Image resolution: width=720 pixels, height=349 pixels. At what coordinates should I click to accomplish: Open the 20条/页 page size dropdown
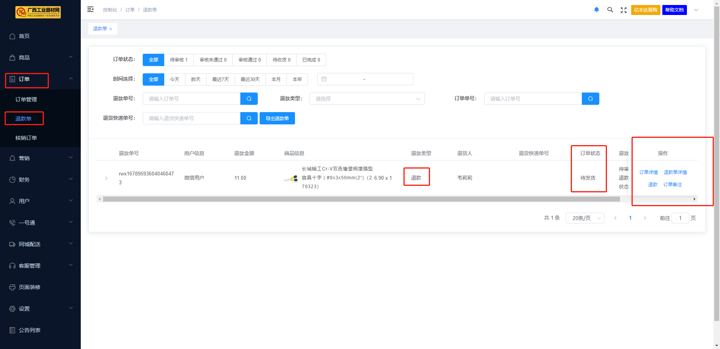(x=585, y=218)
